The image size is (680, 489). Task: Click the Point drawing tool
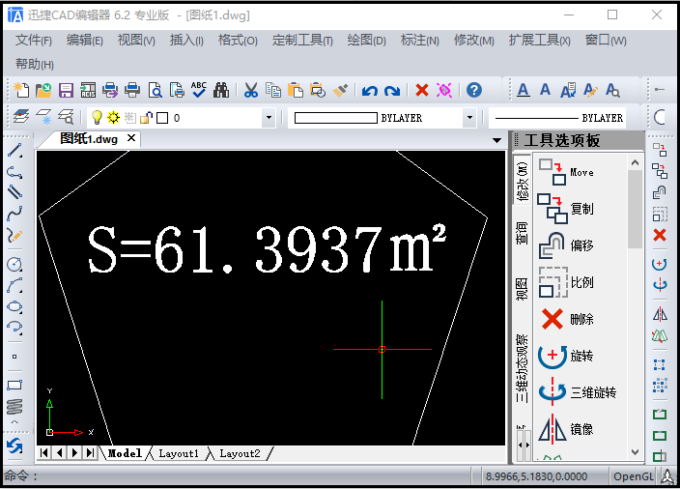coord(14,357)
